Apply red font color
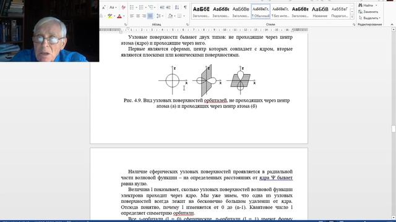The height and width of the screenshot is (222, 396). pyautogui.click(x=119, y=16)
